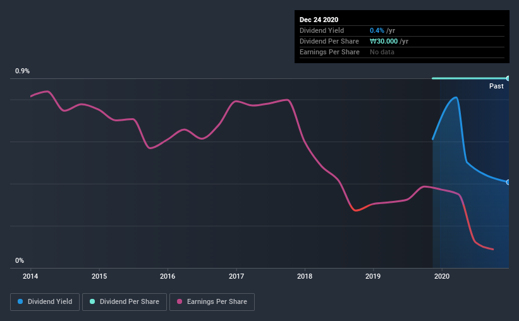Toggle the Dividend Yield legend series

pyautogui.click(x=46, y=302)
